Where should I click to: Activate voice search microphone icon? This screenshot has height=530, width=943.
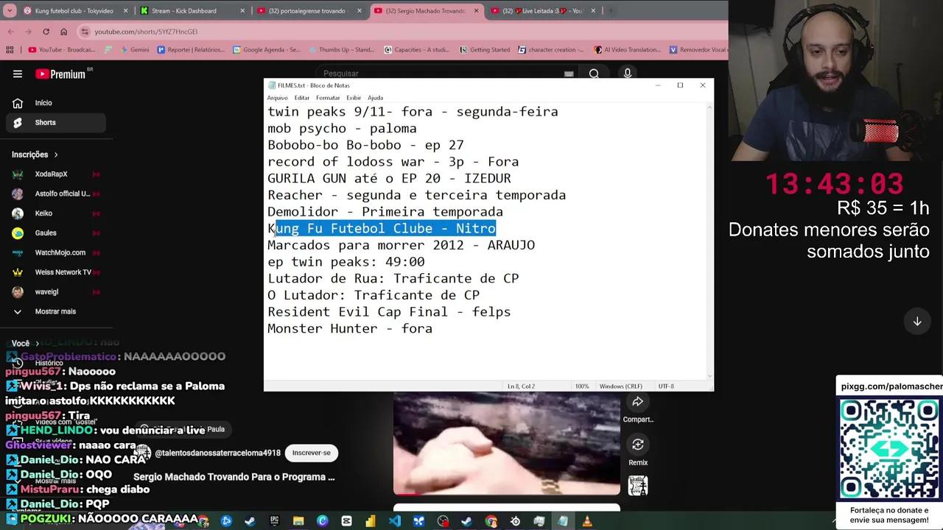628,74
